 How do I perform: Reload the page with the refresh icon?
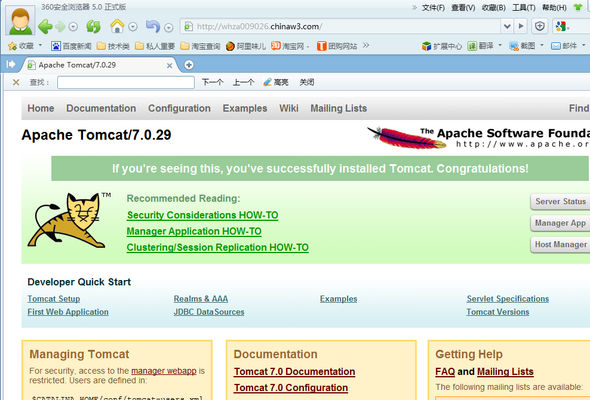pyautogui.click(x=93, y=26)
